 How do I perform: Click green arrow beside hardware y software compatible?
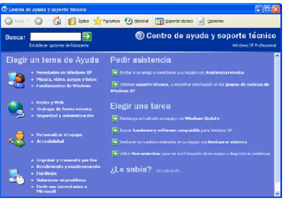[x=115, y=130]
